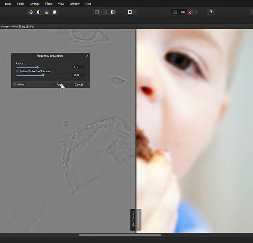Open the Help menu
Screen dimensions: 253x243
(88, 4)
